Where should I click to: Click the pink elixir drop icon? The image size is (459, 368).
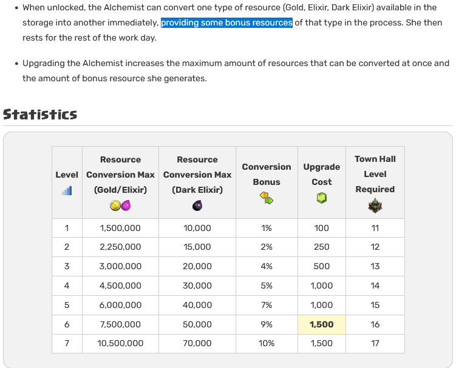click(x=126, y=206)
